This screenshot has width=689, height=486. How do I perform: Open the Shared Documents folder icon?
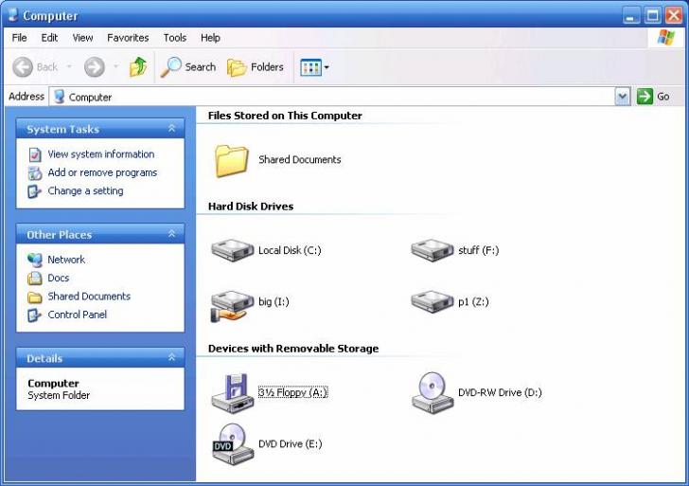pyautogui.click(x=231, y=160)
